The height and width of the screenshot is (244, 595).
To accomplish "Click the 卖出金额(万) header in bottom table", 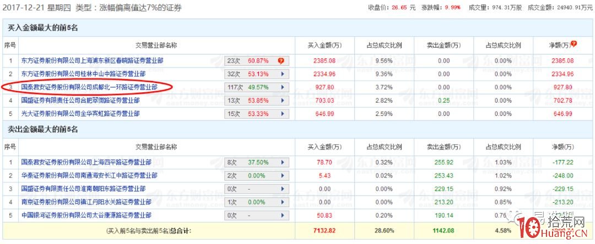I will click(444, 147).
